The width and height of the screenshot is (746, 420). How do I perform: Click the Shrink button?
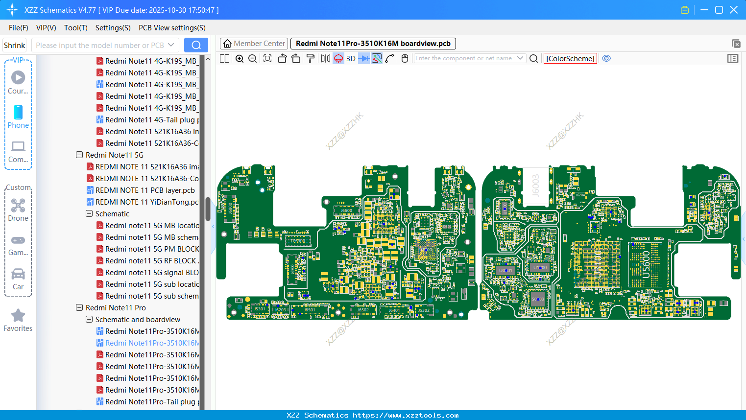[x=15, y=45]
